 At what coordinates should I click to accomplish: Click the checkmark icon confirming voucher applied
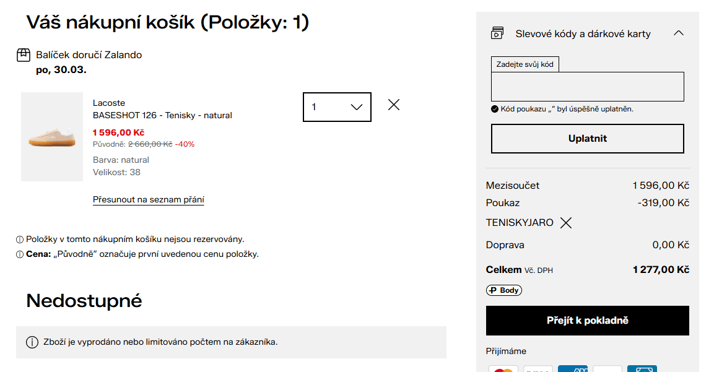tap(495, 108)
